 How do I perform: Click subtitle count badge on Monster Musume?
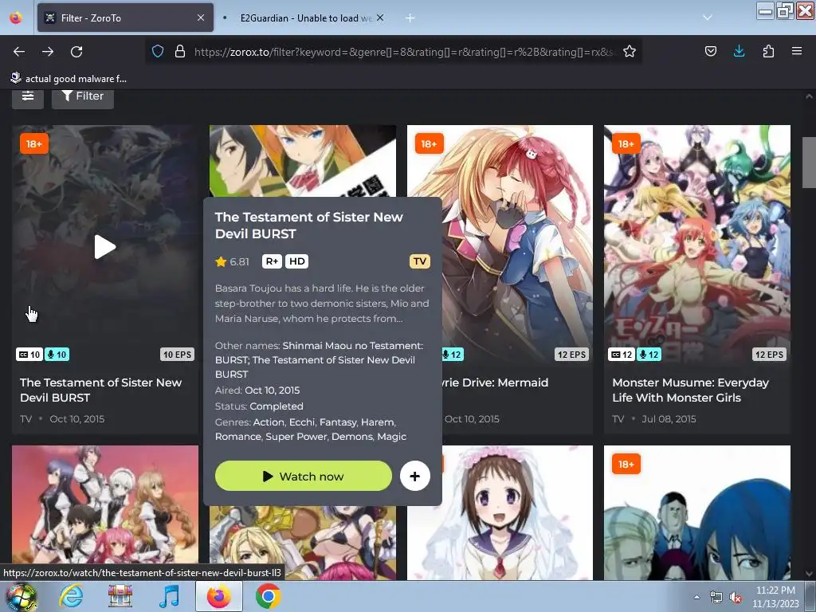coord(621,355)
